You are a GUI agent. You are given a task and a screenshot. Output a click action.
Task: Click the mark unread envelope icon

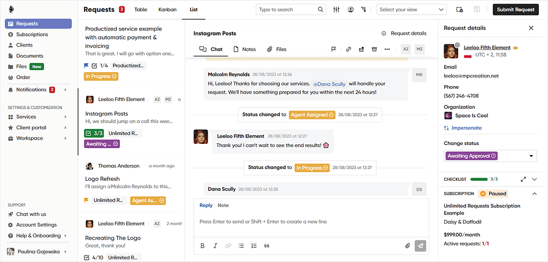click(361, 49)
